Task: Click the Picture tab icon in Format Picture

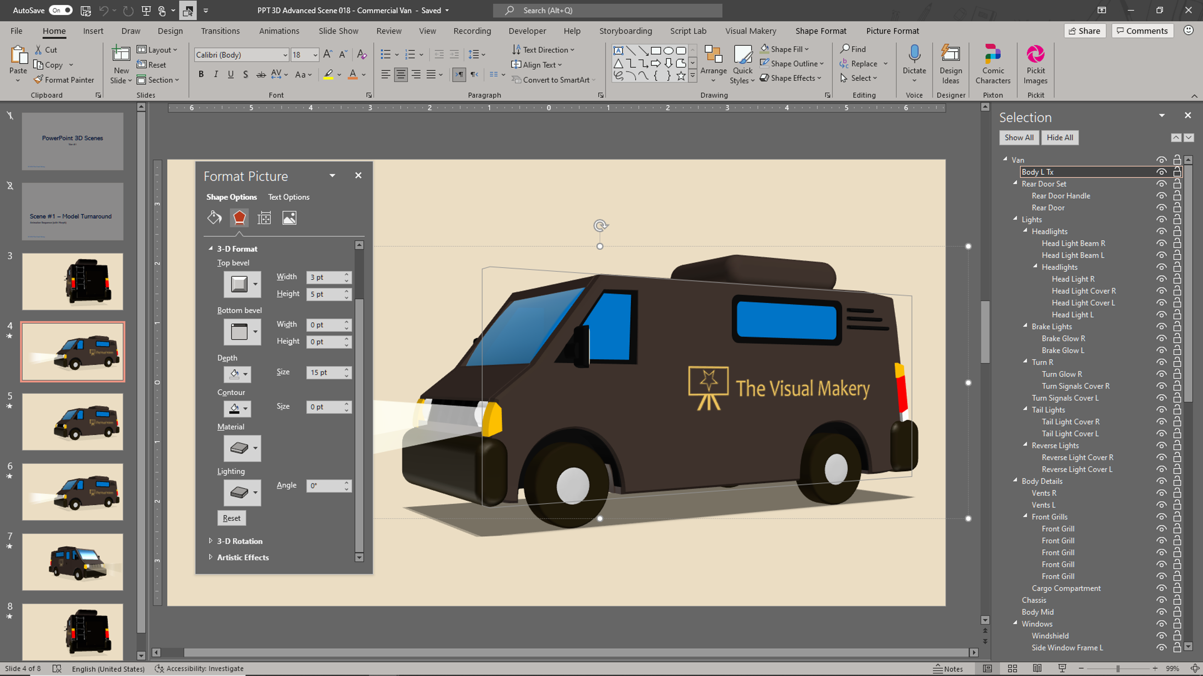Action: pyautogui.click(x=289, y=218)
